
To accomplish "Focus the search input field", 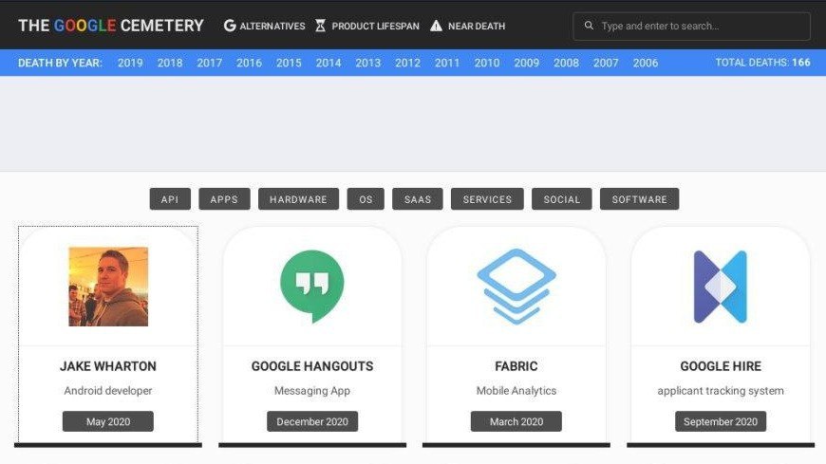I will pos(691,26).
